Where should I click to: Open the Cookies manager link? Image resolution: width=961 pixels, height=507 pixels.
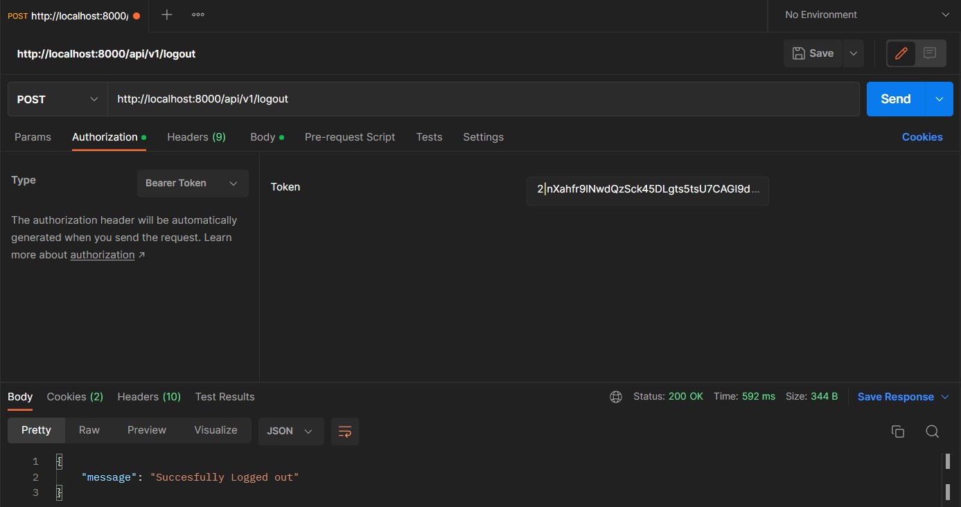click(x=922, y=136)
